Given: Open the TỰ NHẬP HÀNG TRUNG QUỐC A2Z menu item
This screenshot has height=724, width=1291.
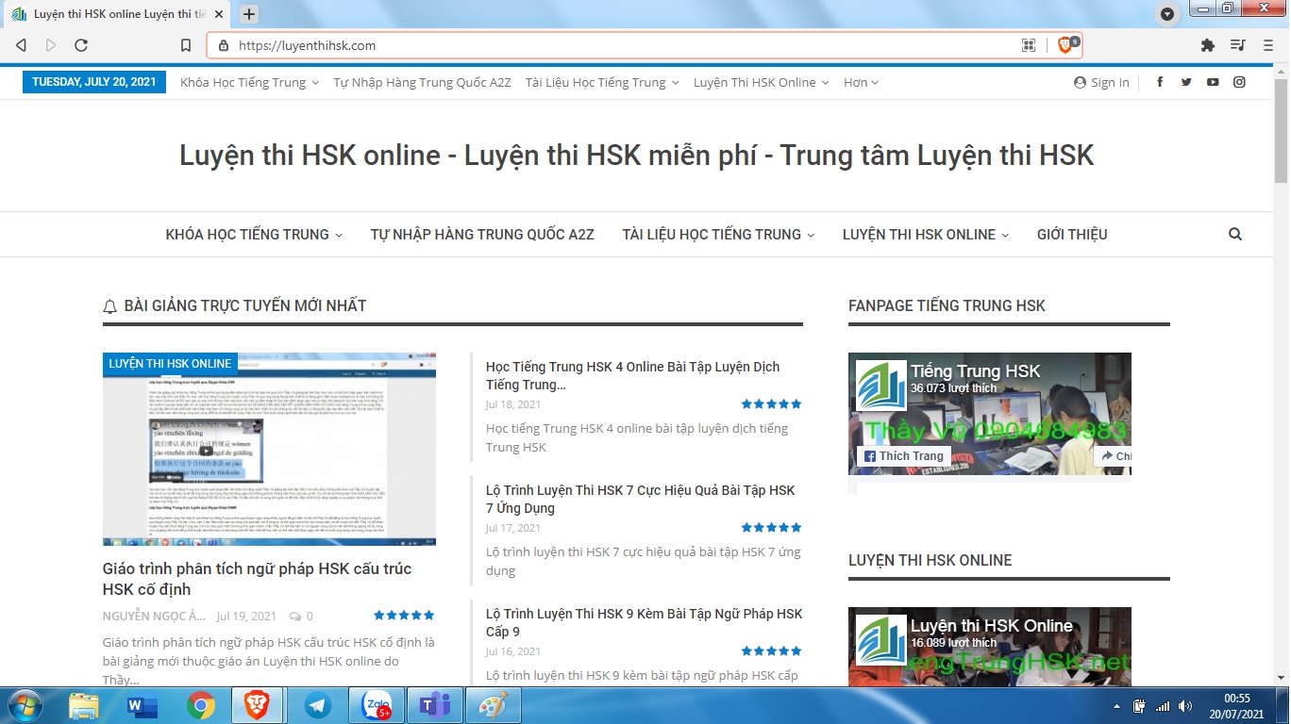Looking at the screenshot, I should coord(482,235).
